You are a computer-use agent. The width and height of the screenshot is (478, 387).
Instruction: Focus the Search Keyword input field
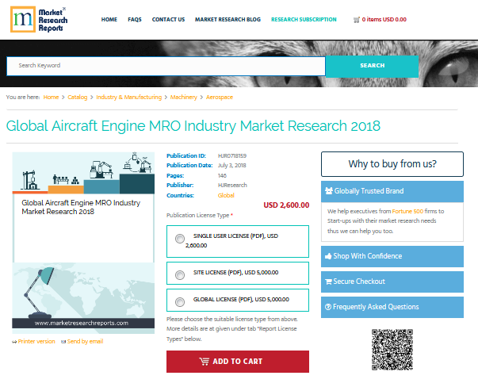tap(166, 66)
